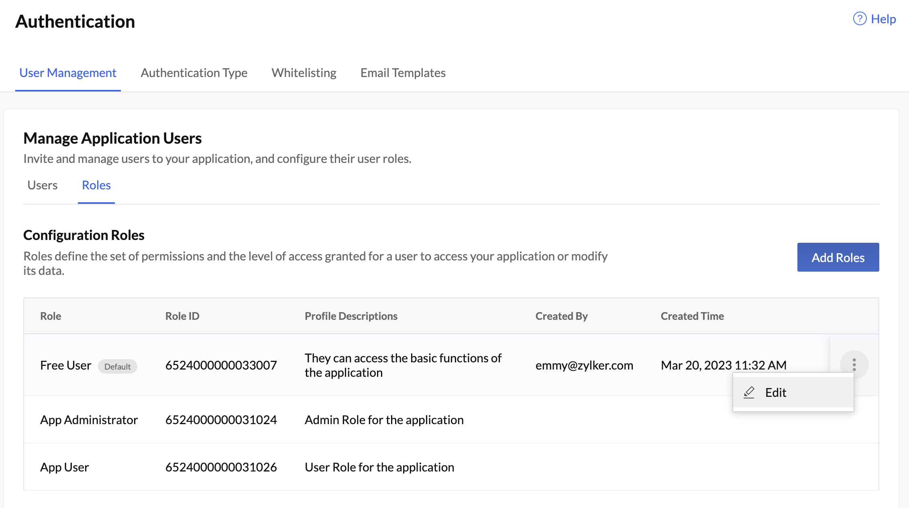Open the Whitelisting tab
Viewport: 909px width, 508px height.
click(x=304, y=73)
